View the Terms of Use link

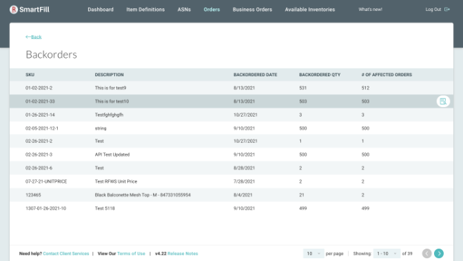click(x=131, y=253)
